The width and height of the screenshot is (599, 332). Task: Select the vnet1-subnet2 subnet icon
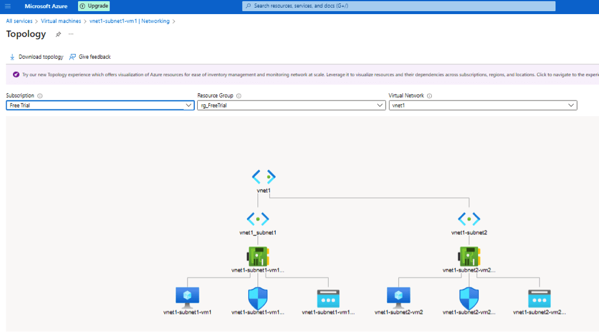(469, 218)
